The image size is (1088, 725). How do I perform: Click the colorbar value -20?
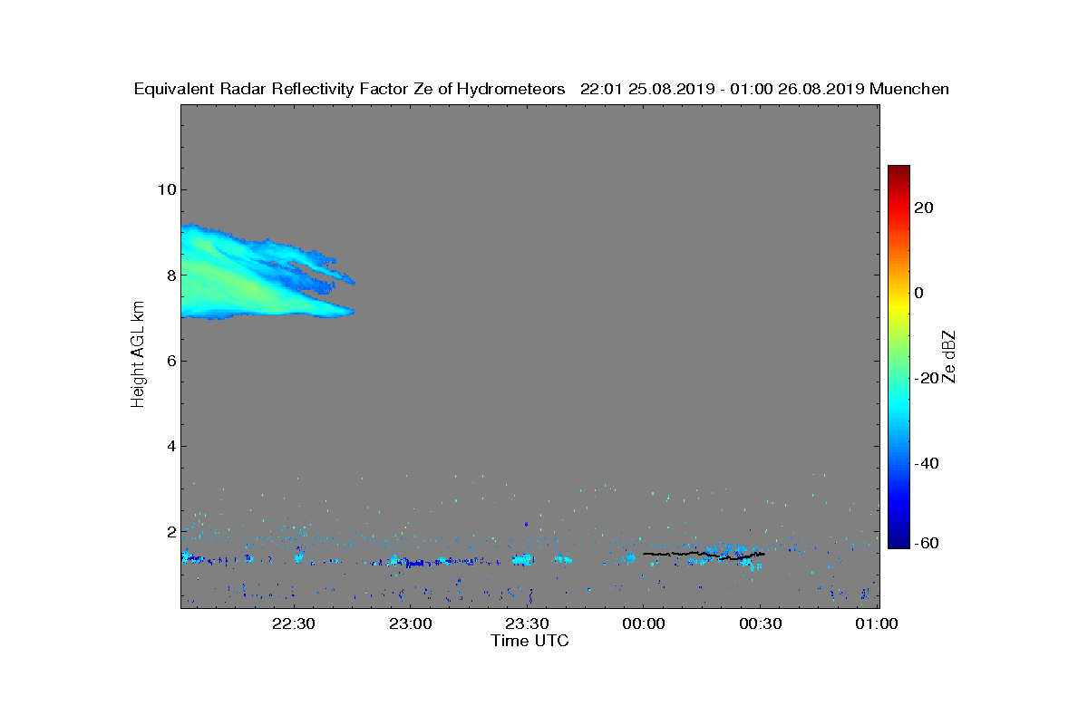[927, 378]
